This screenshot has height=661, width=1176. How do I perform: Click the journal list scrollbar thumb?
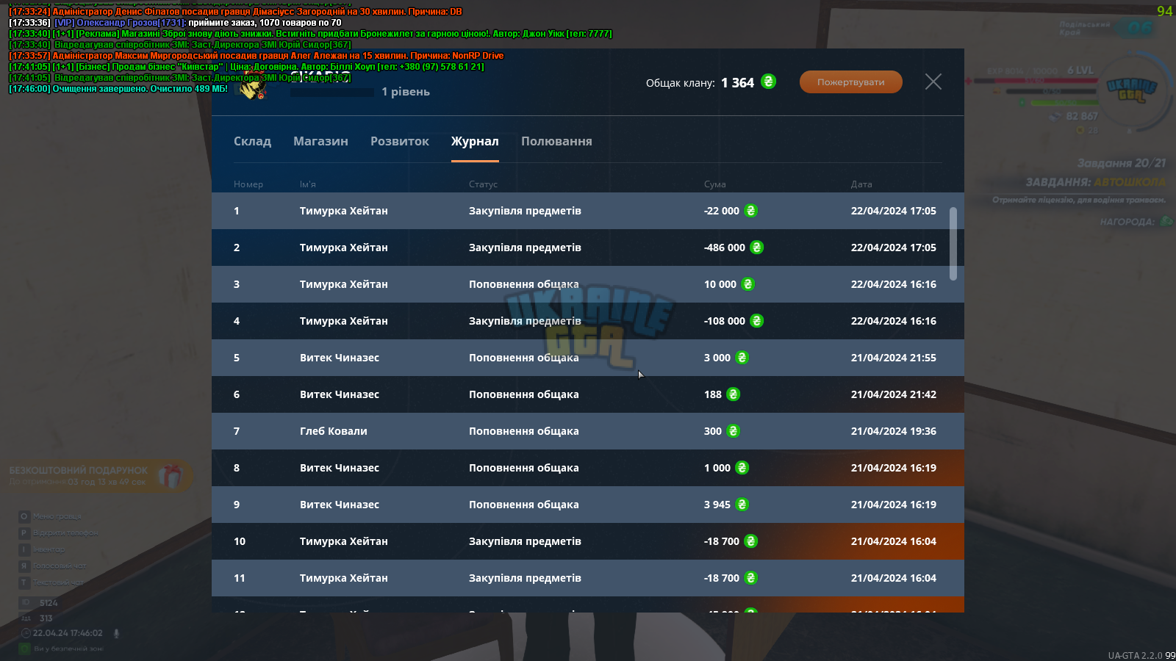[x=953, y=244]
